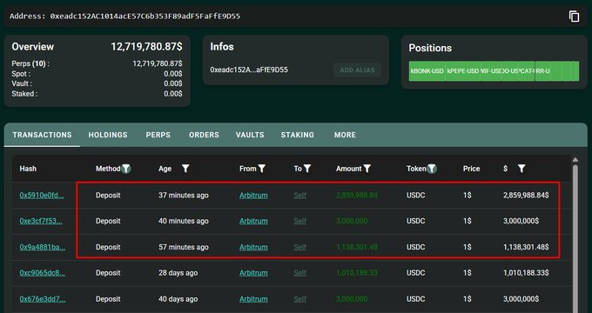Go to the VAULTS tab

tap(250, 135)
